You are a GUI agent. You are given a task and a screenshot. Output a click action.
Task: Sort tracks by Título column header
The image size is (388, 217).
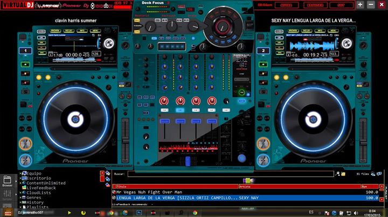pyautogui.click(x=177, y=187)
